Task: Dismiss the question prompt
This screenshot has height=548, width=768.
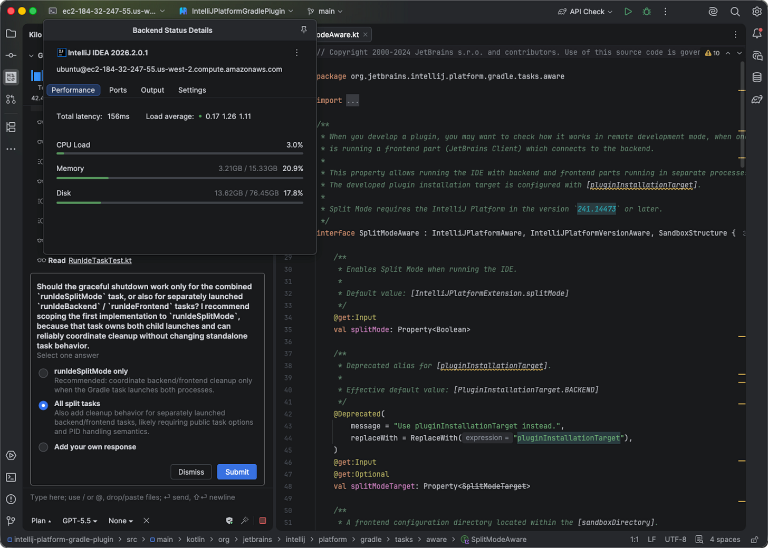Action: 191,472
